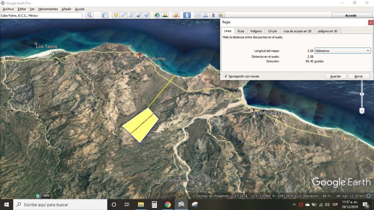The image size is (374, 210).
Task: Select the Línea tab in Regla
Action: (x=228, y=31)
